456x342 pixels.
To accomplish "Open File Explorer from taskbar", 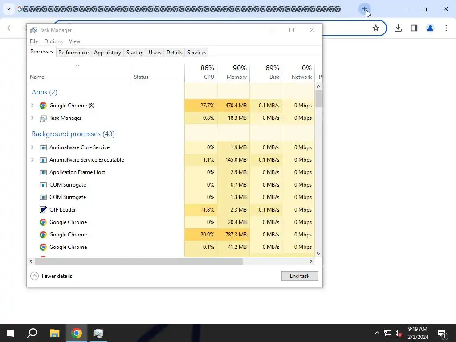I will (54, 333).
